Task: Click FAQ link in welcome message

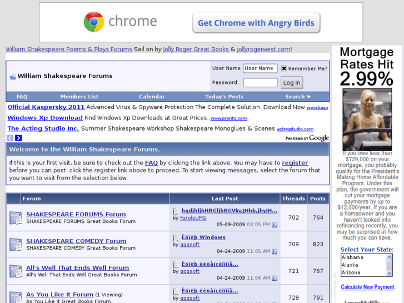Action: [x=151, y=163]
